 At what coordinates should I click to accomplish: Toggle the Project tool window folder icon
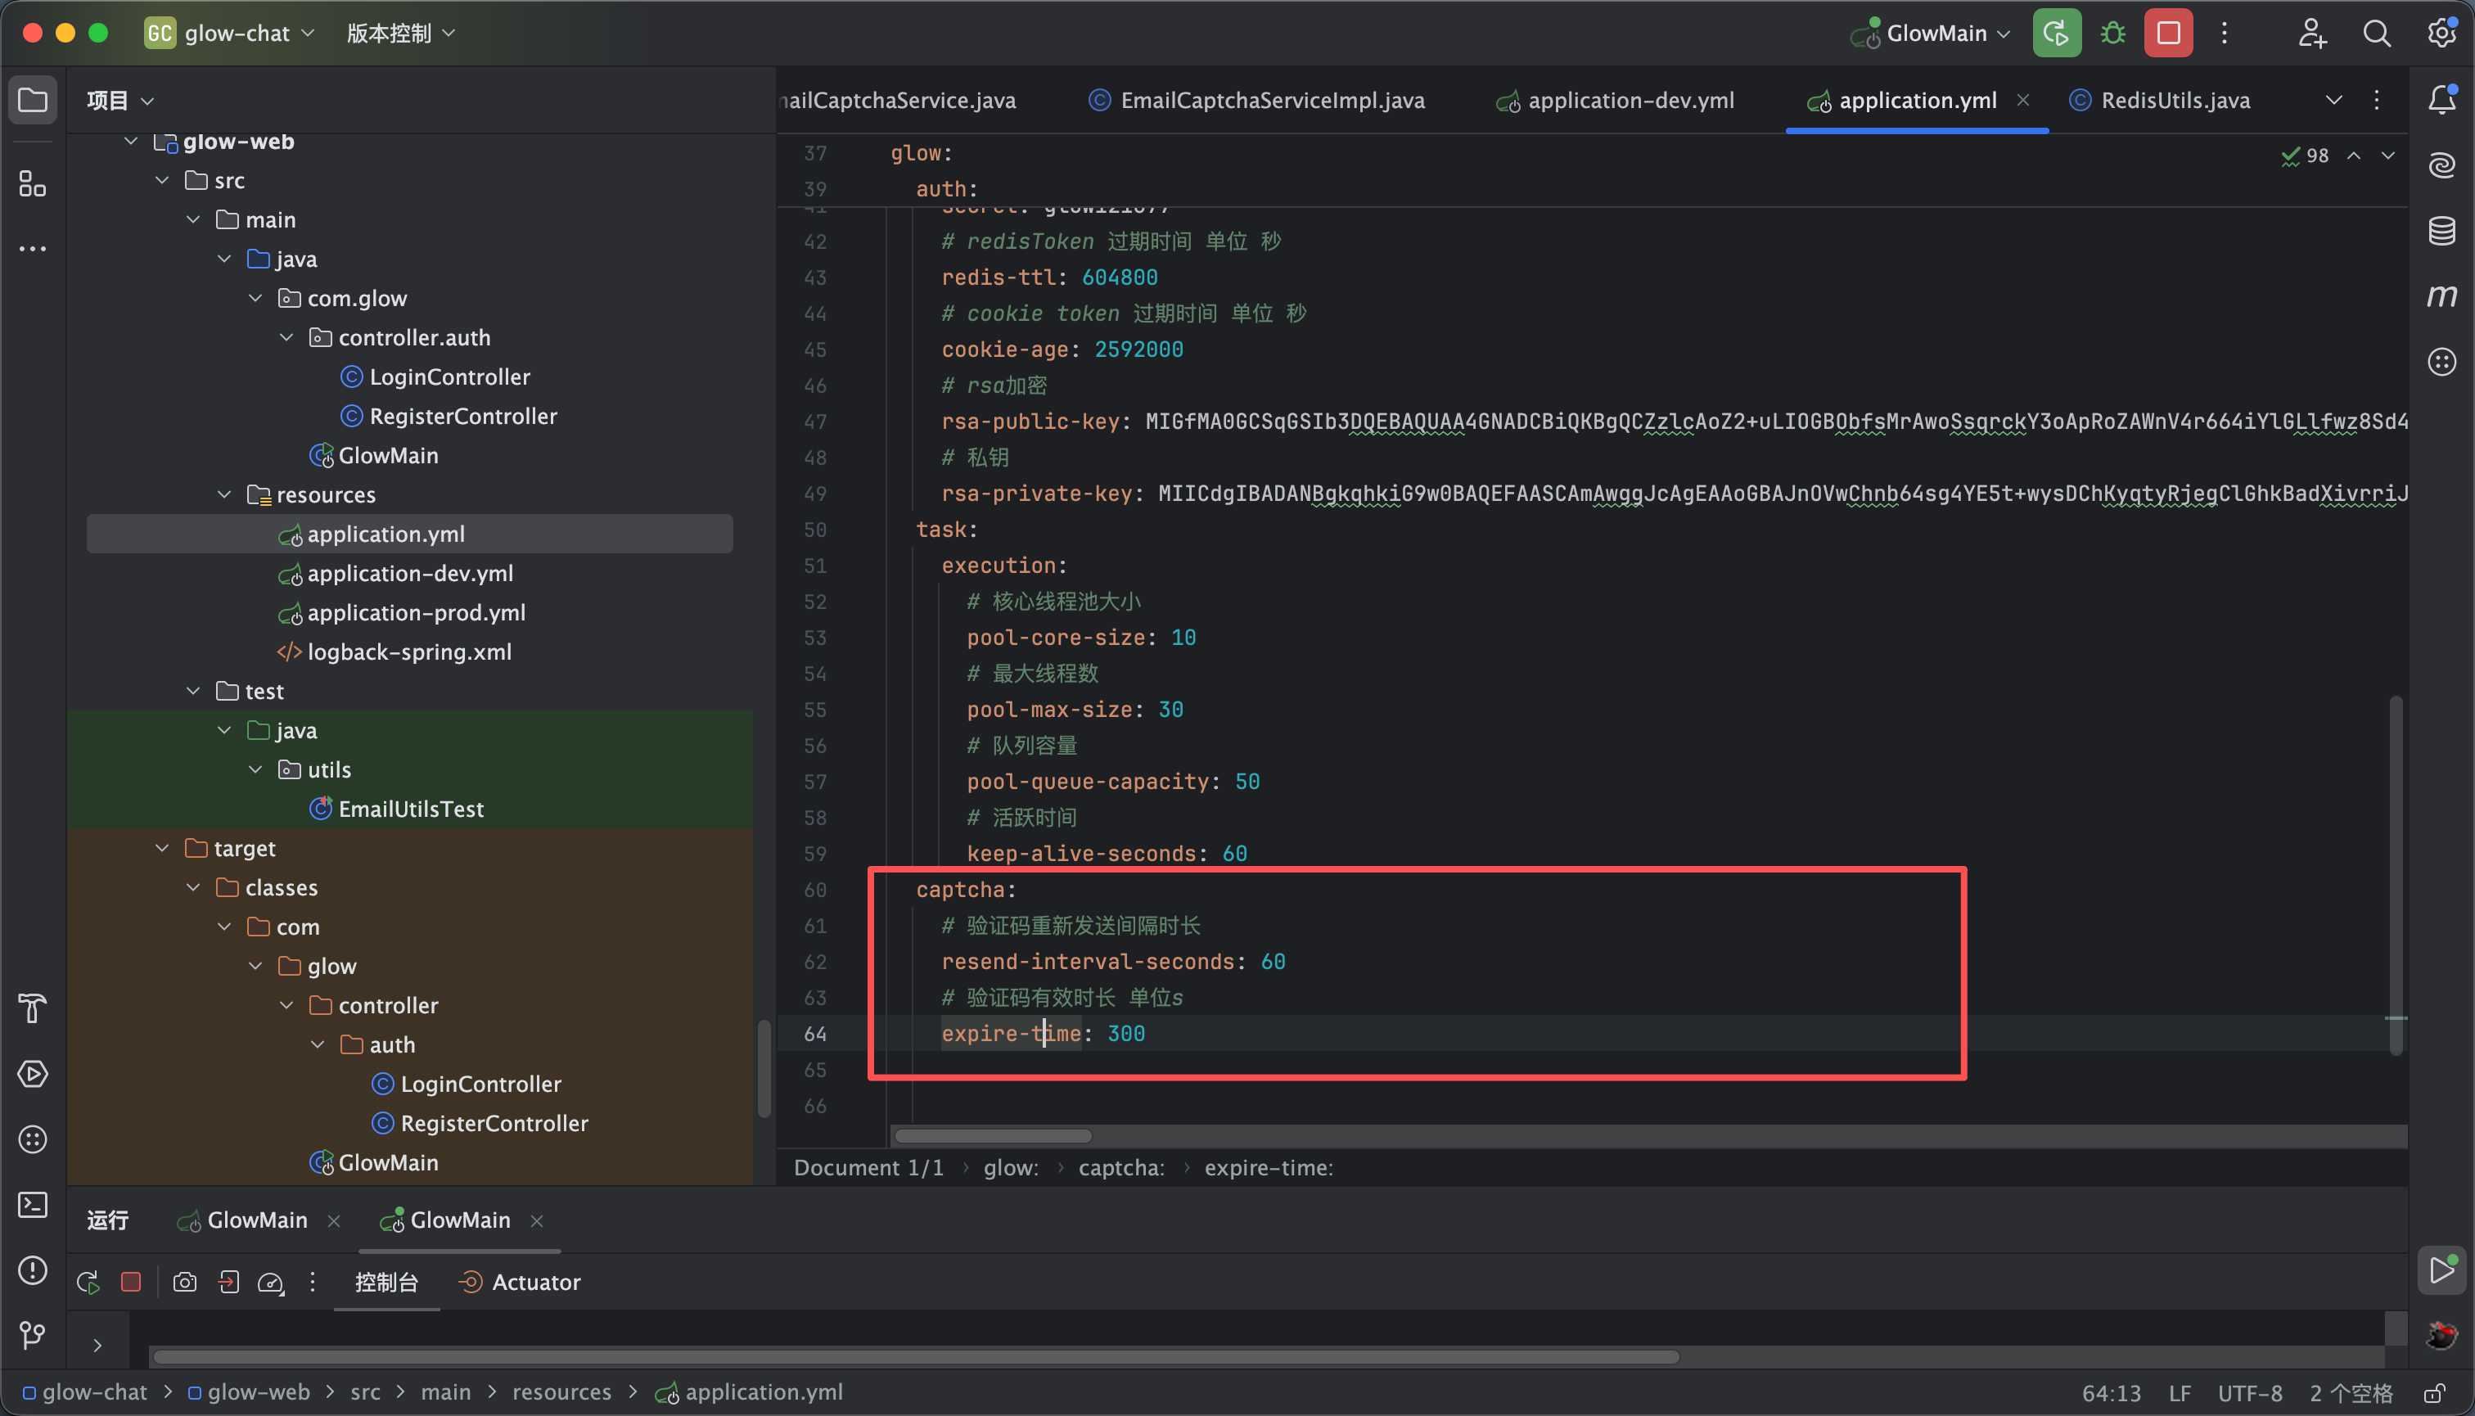[32, 100]
